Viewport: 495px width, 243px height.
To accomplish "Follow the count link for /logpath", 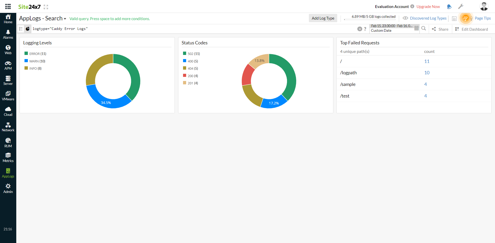I will [x=427, y=72].
